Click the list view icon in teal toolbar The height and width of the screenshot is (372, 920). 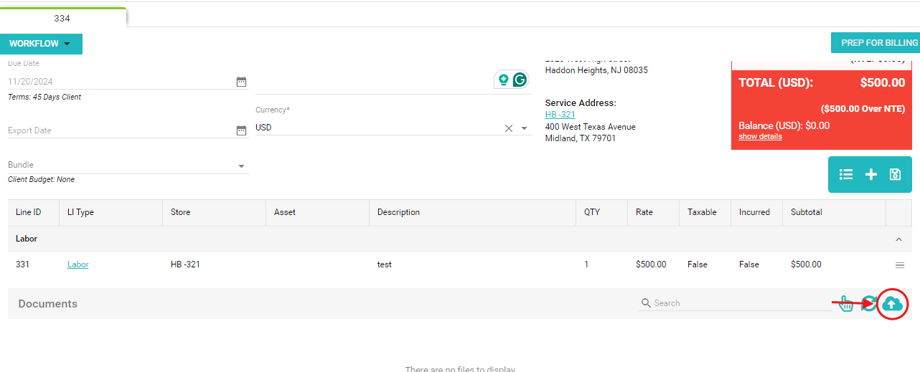[846, 174]
